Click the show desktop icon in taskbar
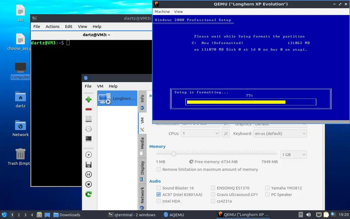 [x=47, y=215]
